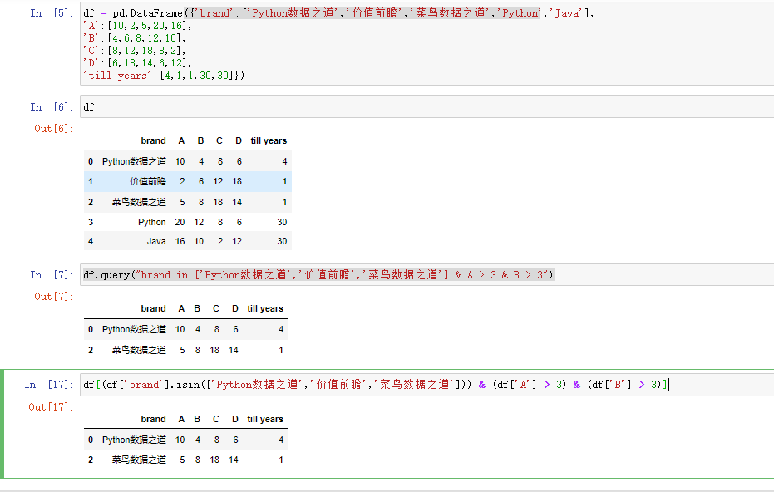Select the '价值前瞻' cell in Out[6] table
Viewport: 774px width, 492px height.
pos(148,182)
